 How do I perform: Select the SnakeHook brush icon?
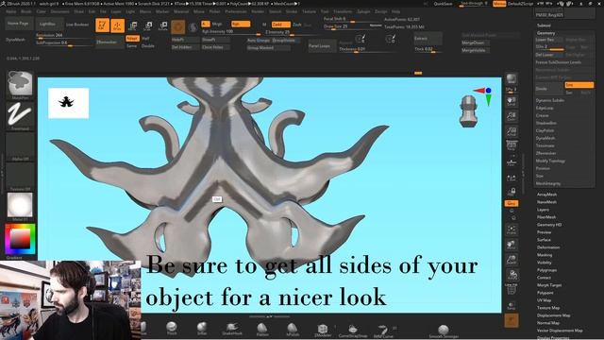pyautogui.click(x=232, y=328)
